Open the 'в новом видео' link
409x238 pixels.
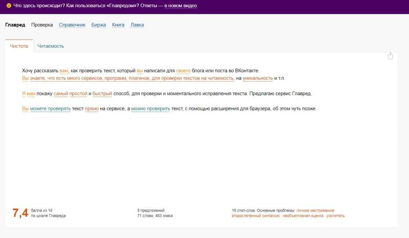[x=181, y=6]
